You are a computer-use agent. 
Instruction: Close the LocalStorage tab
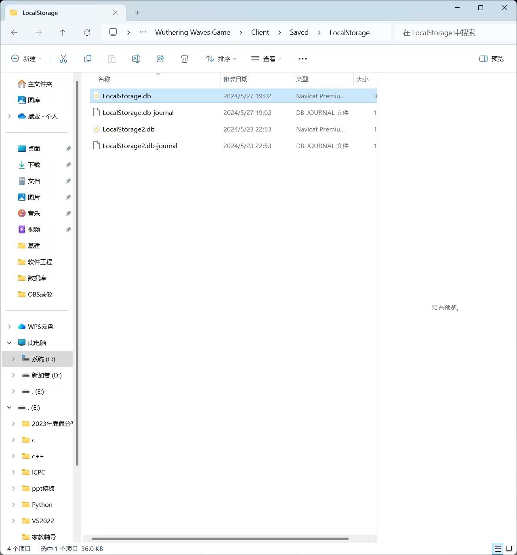pos(115,13)
